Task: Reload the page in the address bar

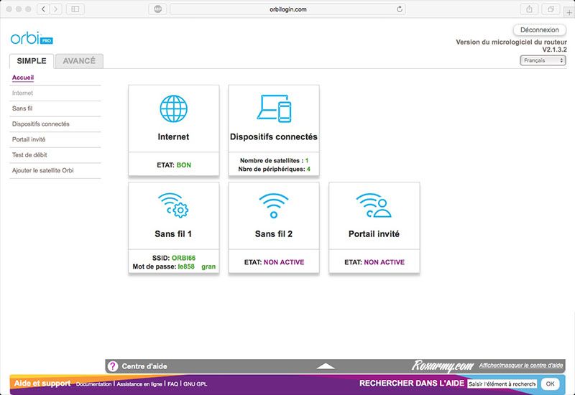Action: click(x=400, y=9)
